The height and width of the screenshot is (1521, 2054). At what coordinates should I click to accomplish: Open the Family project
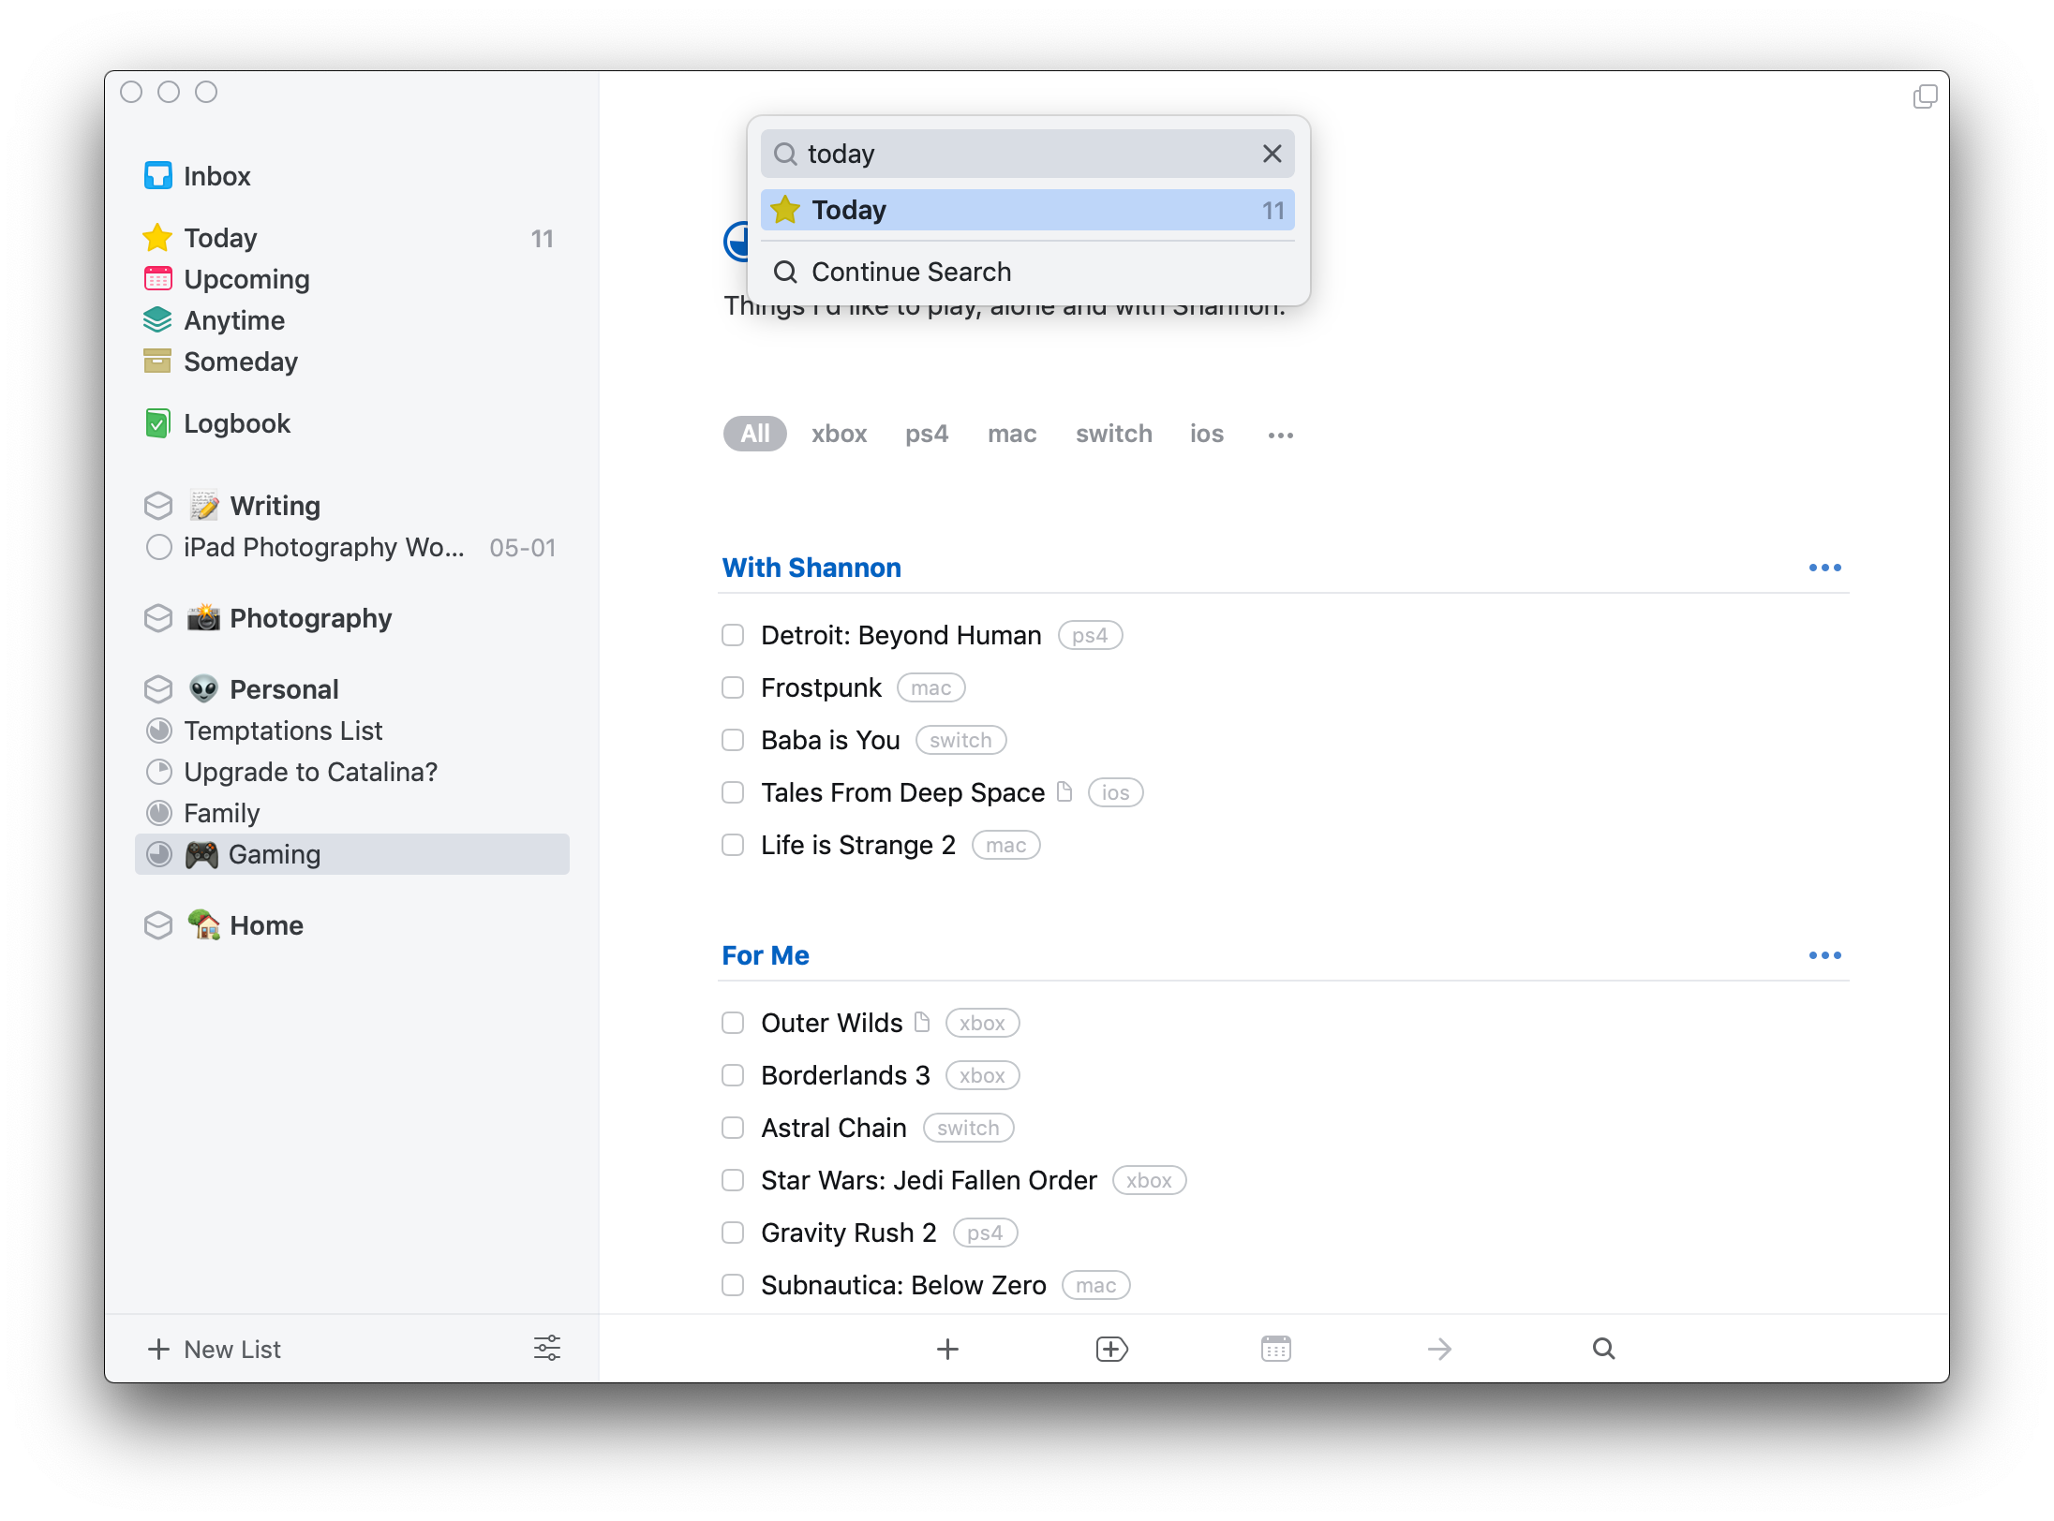click(351, 813)
